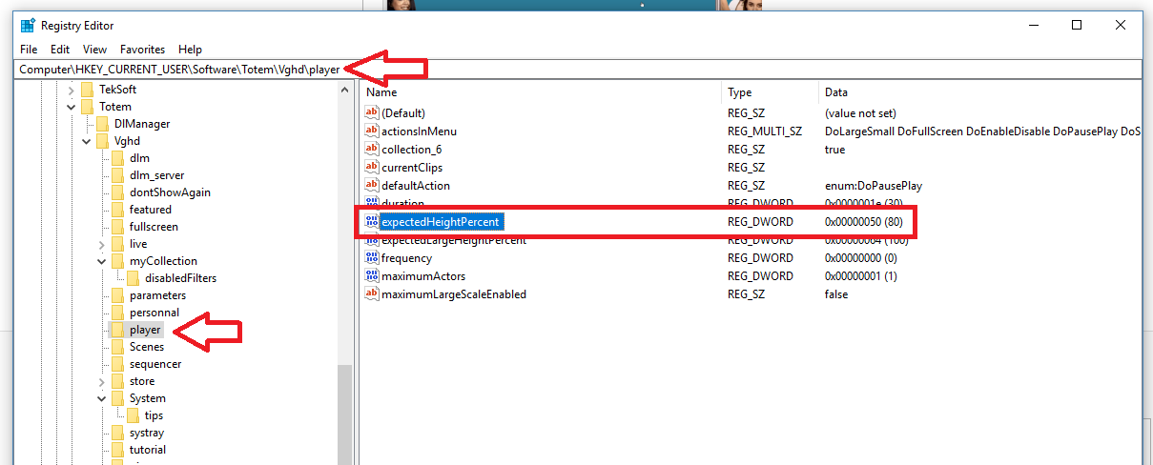Expand the store key in tree
1153x465 pixels.
click(102, 381)
